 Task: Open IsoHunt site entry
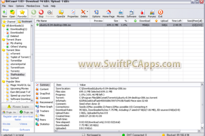[15, 78]
